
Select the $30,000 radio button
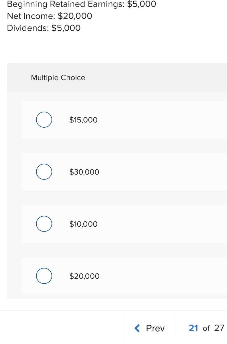tap(44, 172)
